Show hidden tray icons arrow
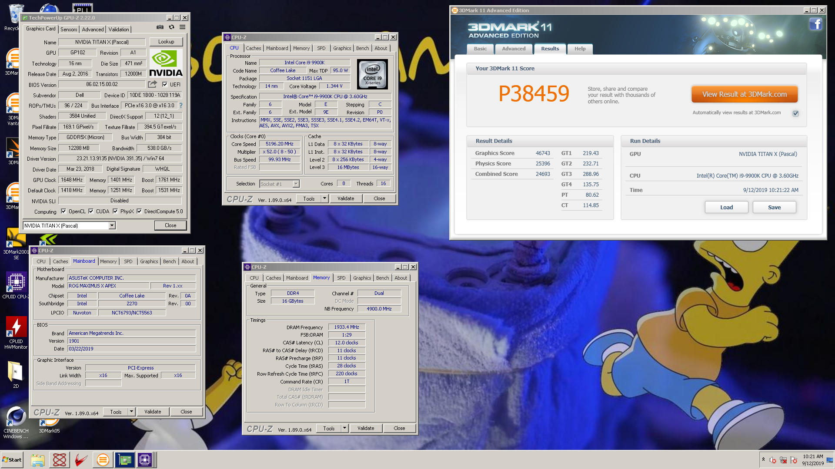The image size is (835, 469). click(x=763, y=459)
